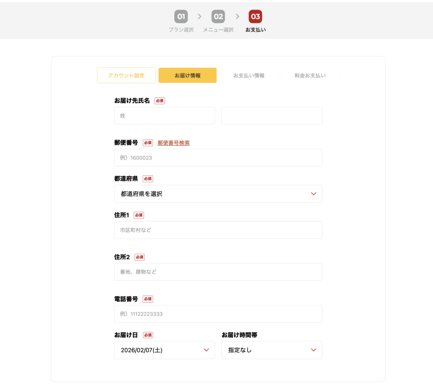The height and width of the screenshot is (391, 433).
Task: Focus the 姓 last name field
Action: click(164, 116)
